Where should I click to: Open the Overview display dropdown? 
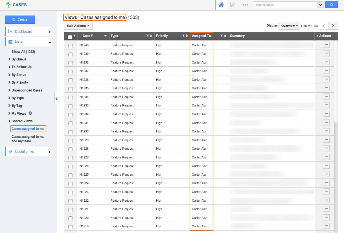[x=289, y=26]
